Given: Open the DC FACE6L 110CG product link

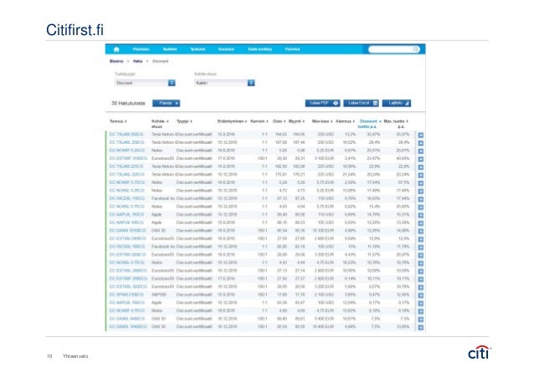Looking at the screenshot, I should click(x=126, y=198).
